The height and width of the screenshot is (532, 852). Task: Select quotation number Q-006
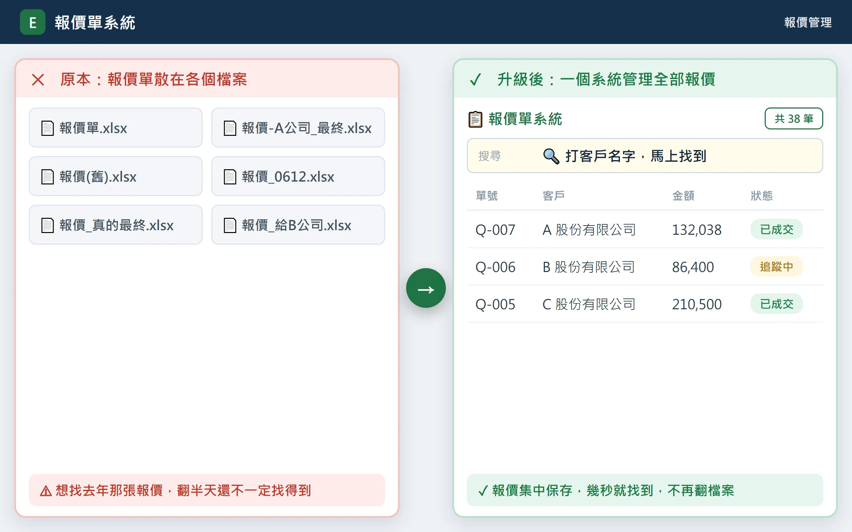pyautogui.click(x=495, y=267)
